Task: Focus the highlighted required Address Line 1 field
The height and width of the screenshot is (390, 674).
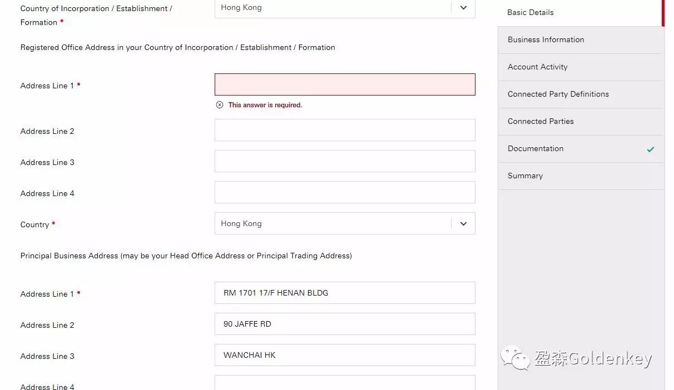Action: coord(345,84)
